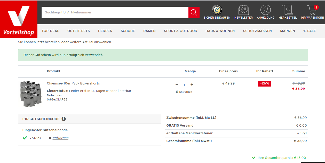Screen dimensions: 325x163
Task: Open the SCHUHE menu
Action: pyautogui.click(x=128, y=31)
